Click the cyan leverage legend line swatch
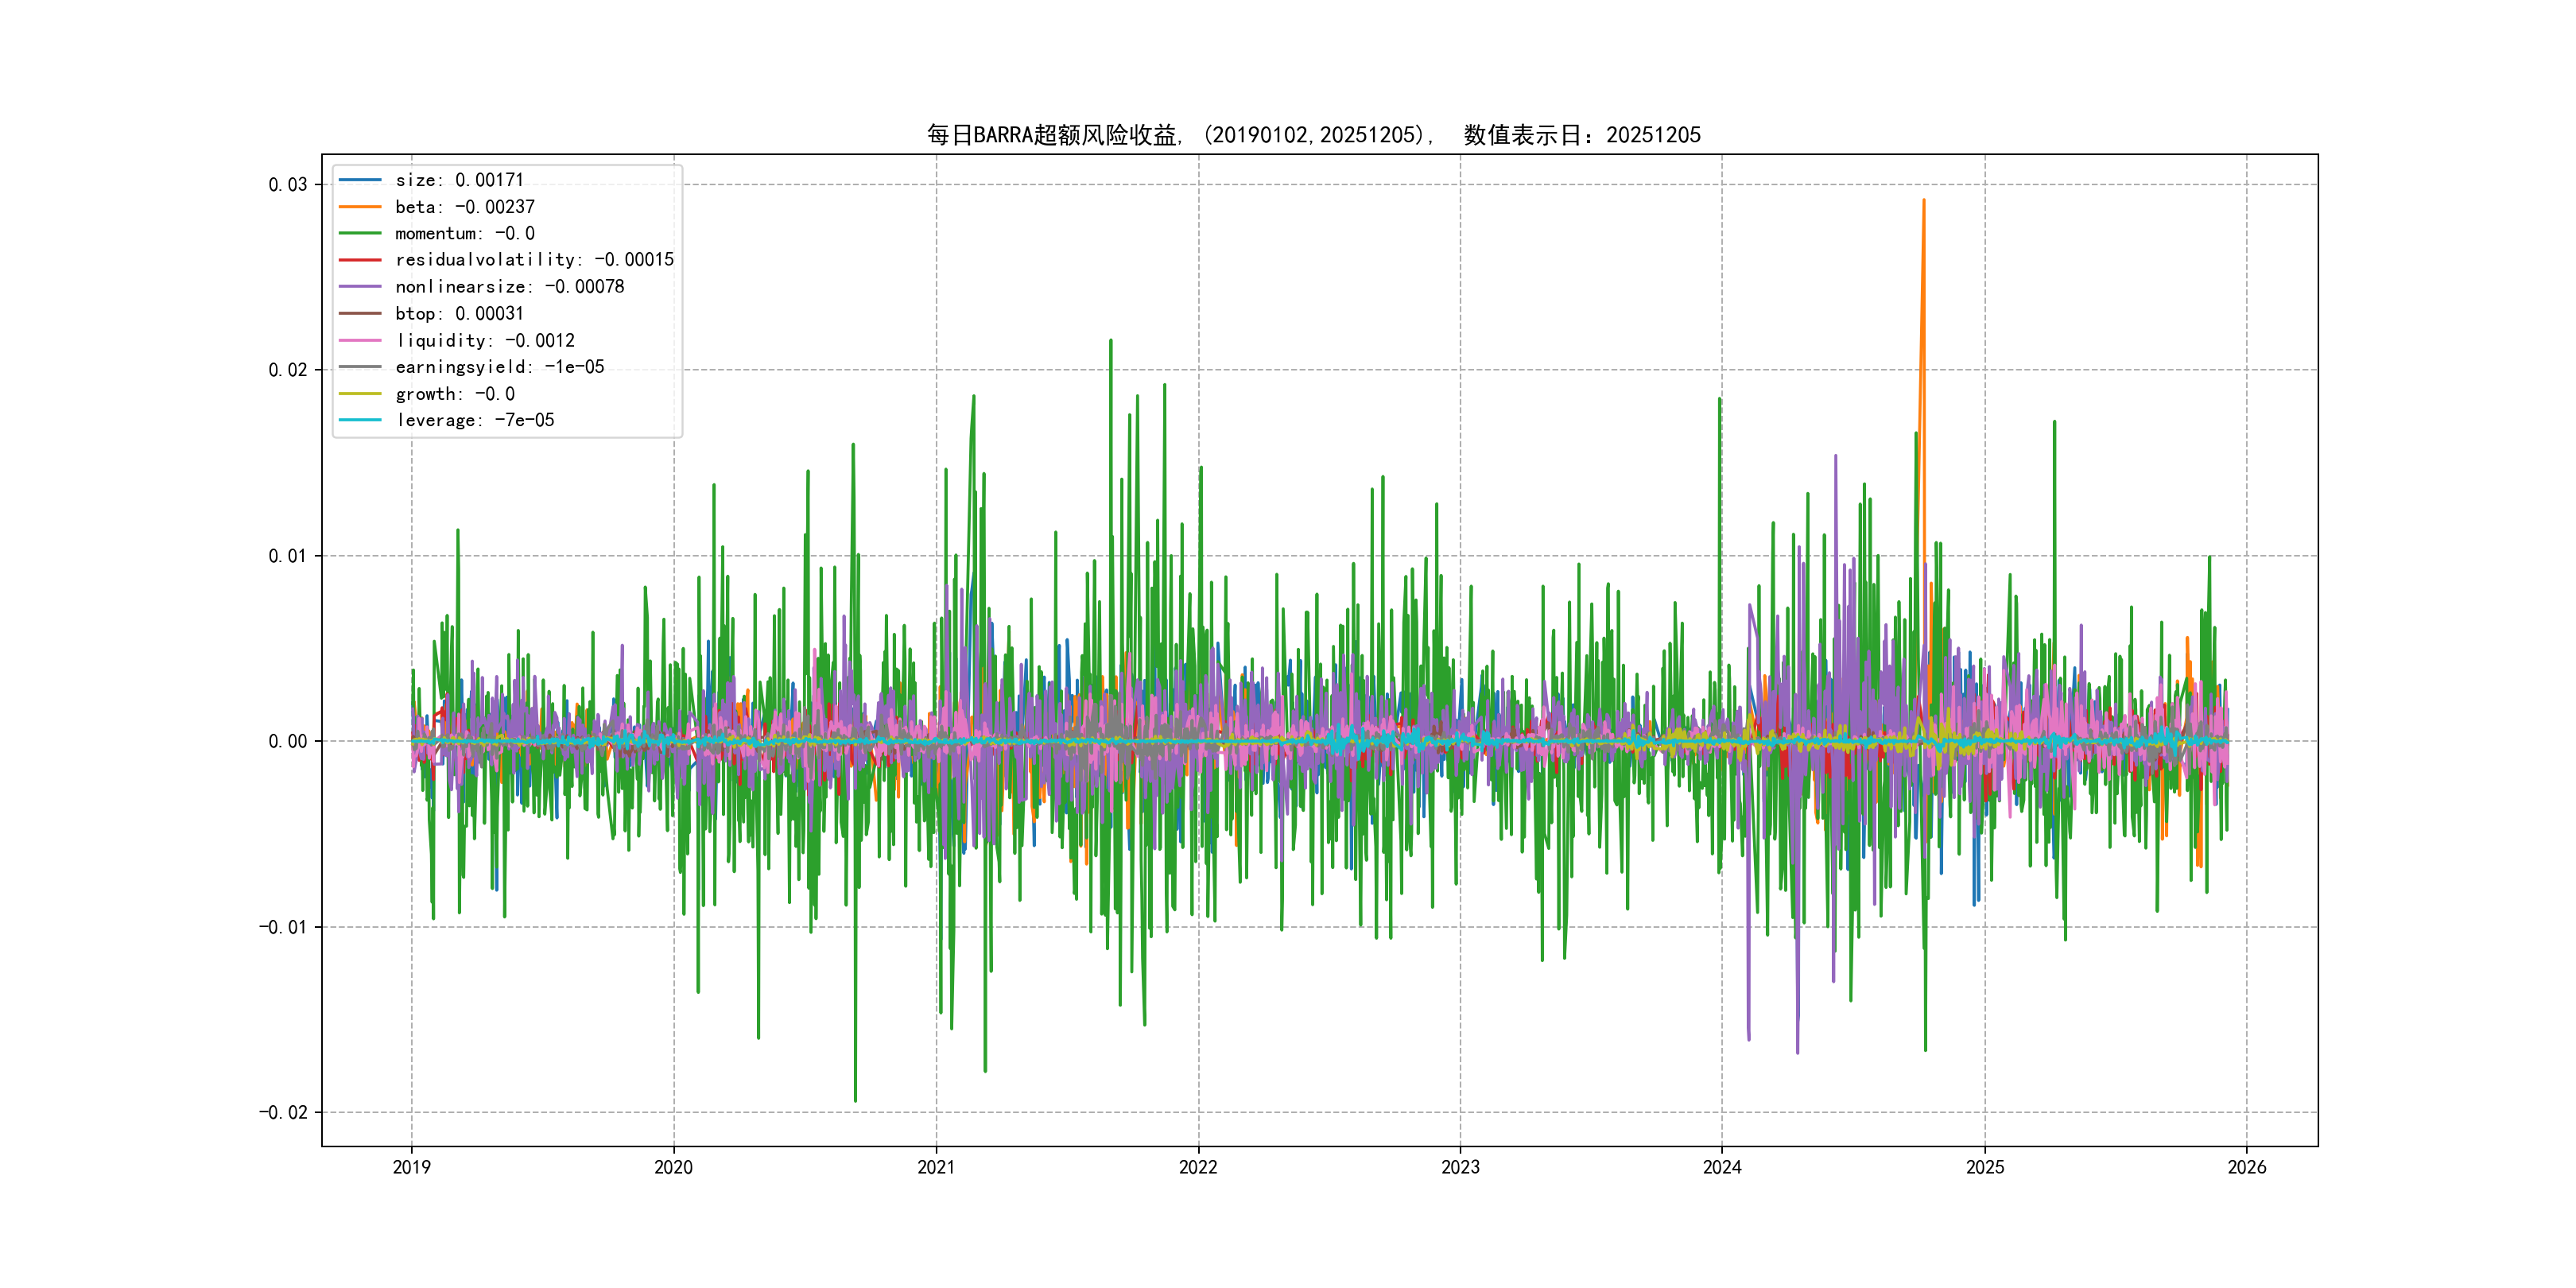2576x1288 pixels. 360,420
